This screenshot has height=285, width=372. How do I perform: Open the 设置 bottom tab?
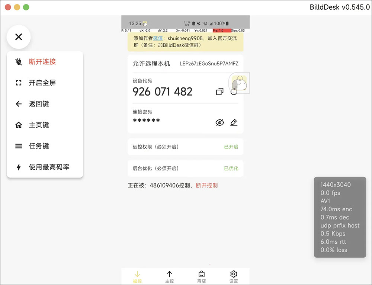click(x=234, y=277)
